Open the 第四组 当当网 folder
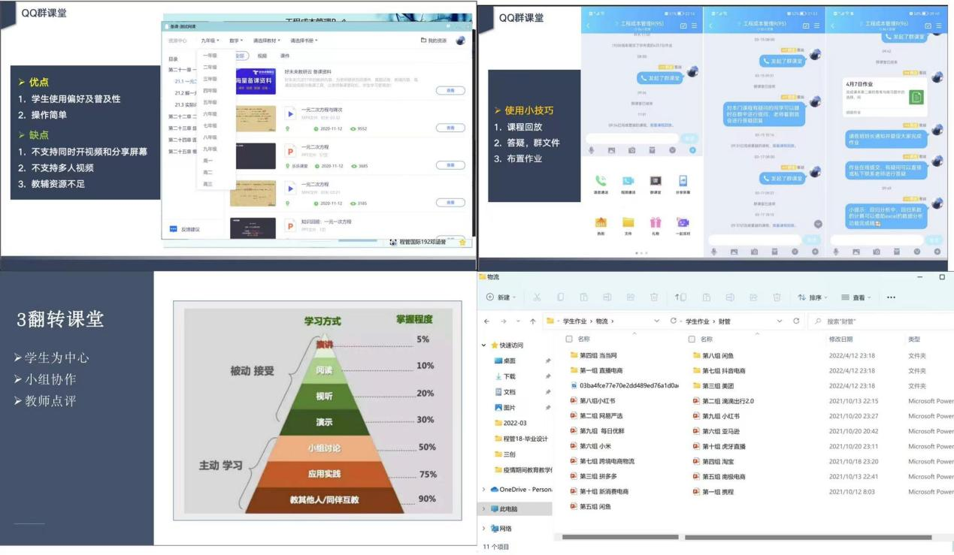954x555 pixels. tap(593, 355)
